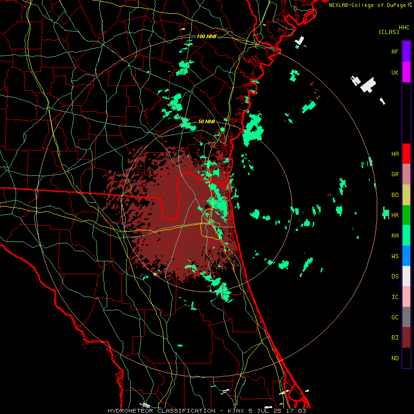This screenshot has width=414, height=414.
Task: Click the purple RF legend color swatch
Action: tap(406, 52)
